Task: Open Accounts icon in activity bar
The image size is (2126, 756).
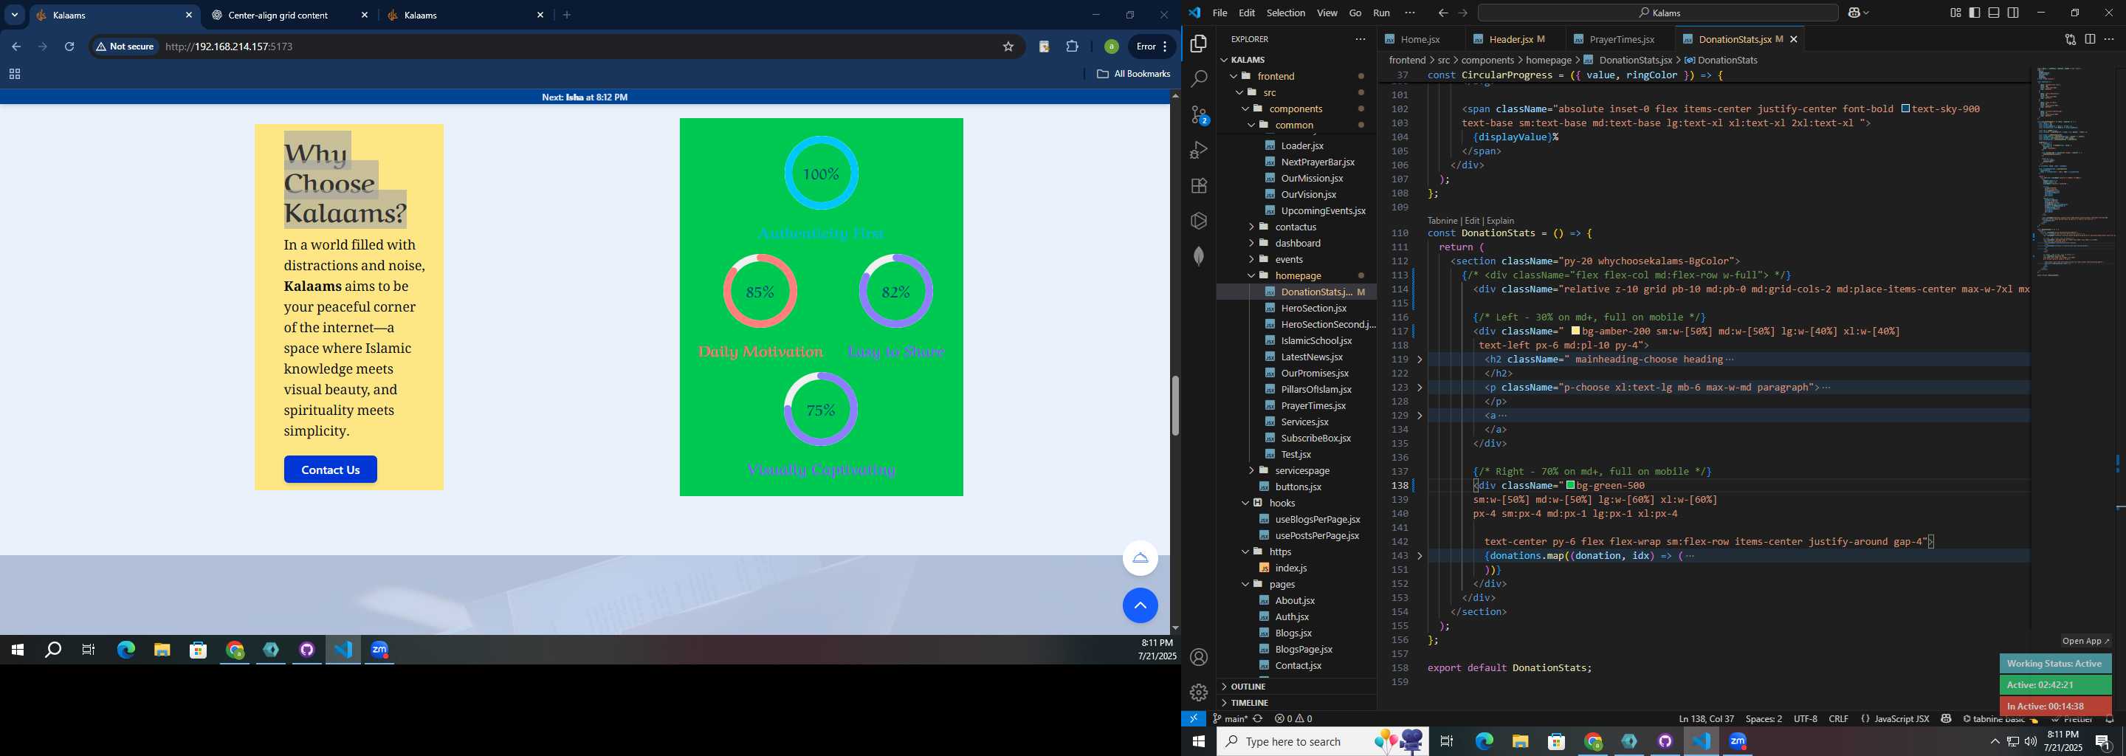Action: click(x=1198, y=657)
